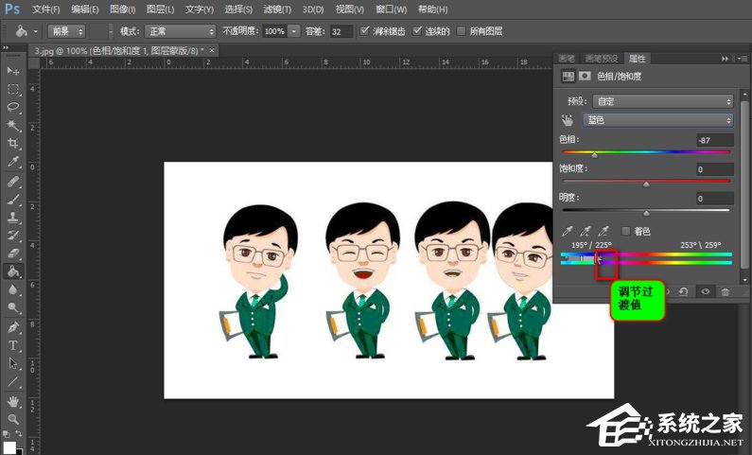Enable the 所有图层 all layers checkbox
The height and width of the screenshot is (455, 752).
coord(462,31)
